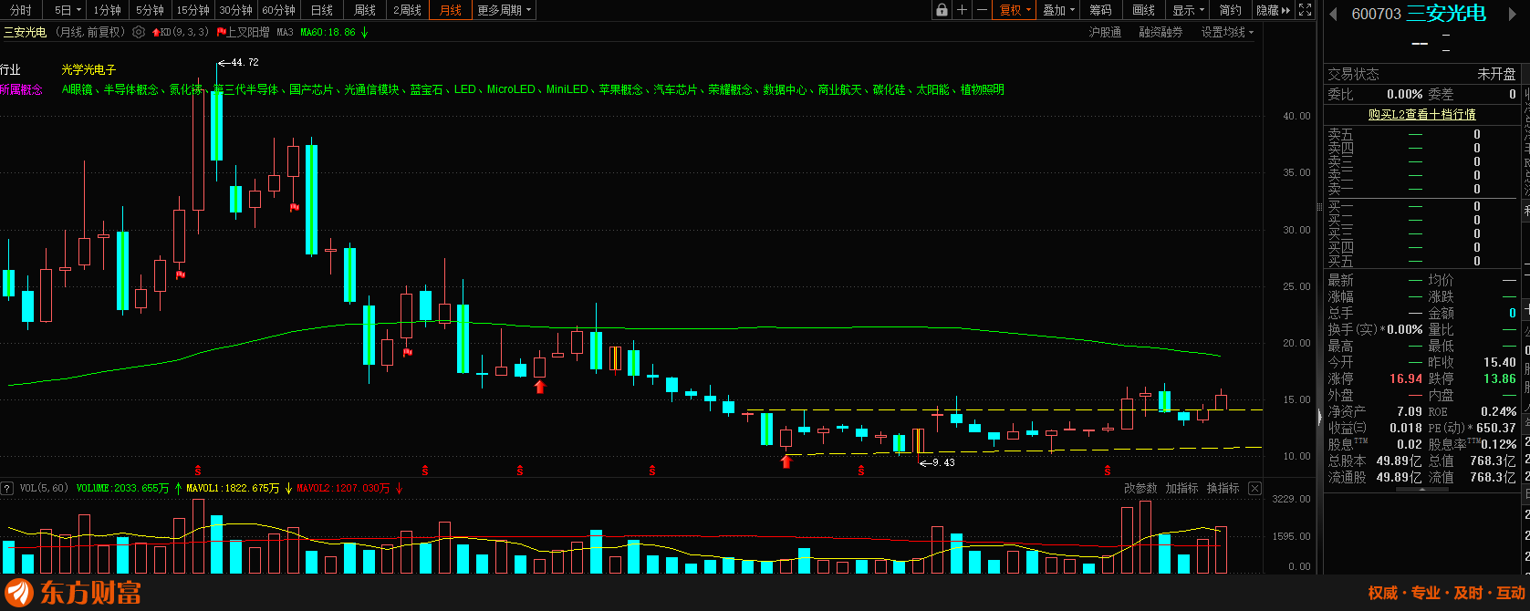This screenshot has width=1530, height=611.
Task: Click 隐藏 to hide the side panel
Action: (x=1273, y=10)
